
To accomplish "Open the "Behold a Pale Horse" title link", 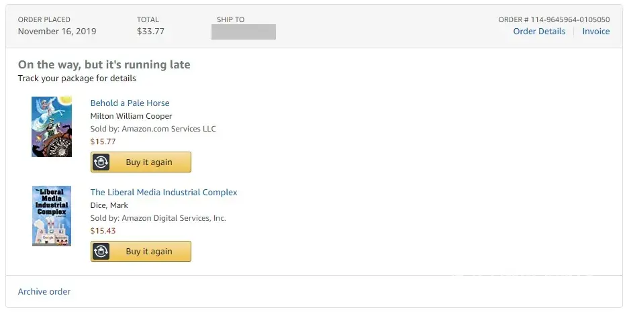I will click(130, 103).
